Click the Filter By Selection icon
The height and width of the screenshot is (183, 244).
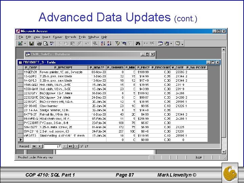pyautogui.click(x=118, y=43)
